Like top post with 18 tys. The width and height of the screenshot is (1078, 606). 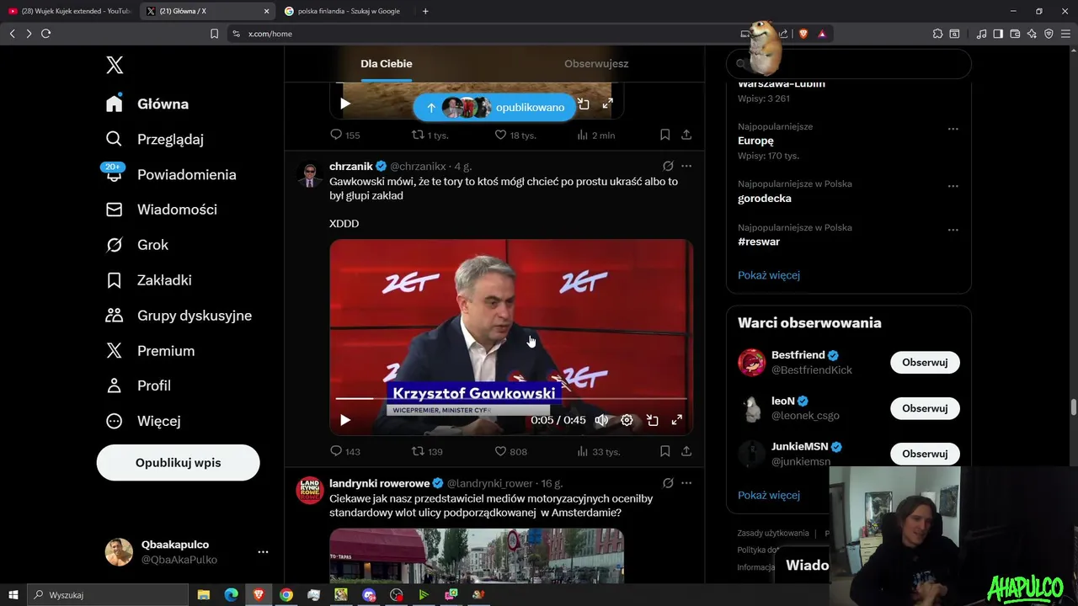click(x=515, y=135)
